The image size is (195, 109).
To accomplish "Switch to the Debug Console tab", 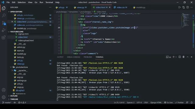I will click(x=73, y=57).
